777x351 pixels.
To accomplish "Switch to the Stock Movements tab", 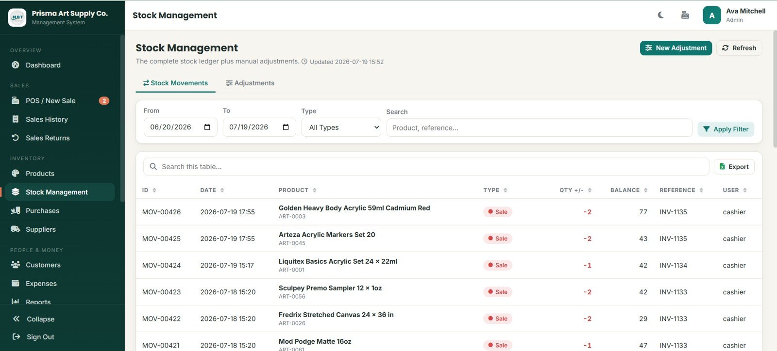I will 175,83.
